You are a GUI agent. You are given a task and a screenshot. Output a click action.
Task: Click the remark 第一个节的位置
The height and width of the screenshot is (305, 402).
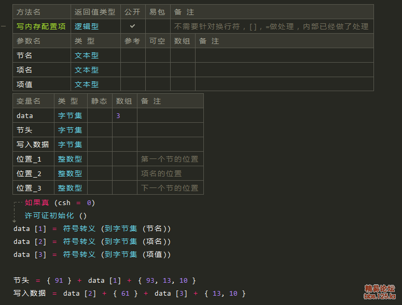pyautogui.click(x=170, y=159)
